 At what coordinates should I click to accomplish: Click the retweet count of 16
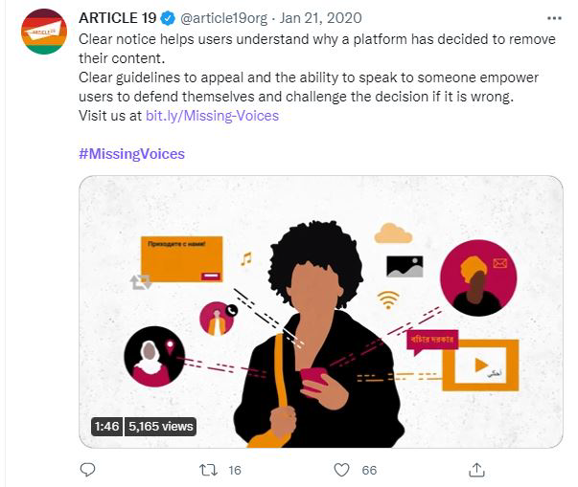click(x=234, y=470)
